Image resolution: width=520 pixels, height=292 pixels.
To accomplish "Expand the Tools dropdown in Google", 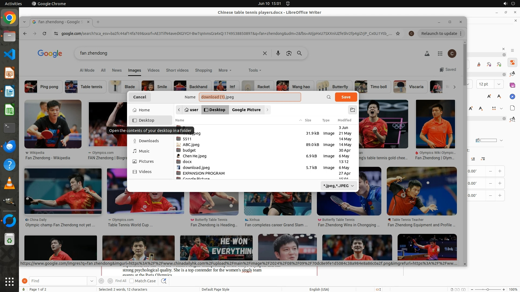I will pyautogui.click(x=255, y=70).
